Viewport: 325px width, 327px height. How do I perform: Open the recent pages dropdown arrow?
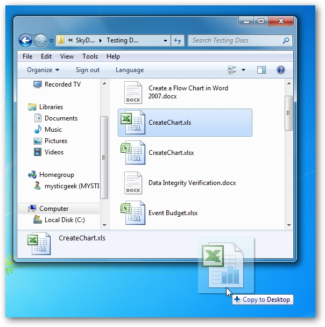click(51, 41)
